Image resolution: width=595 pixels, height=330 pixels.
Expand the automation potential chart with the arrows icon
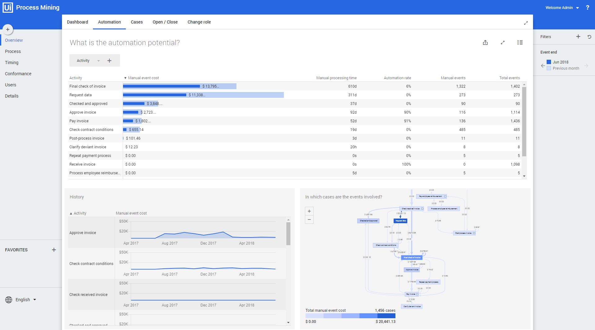(503, 43)
